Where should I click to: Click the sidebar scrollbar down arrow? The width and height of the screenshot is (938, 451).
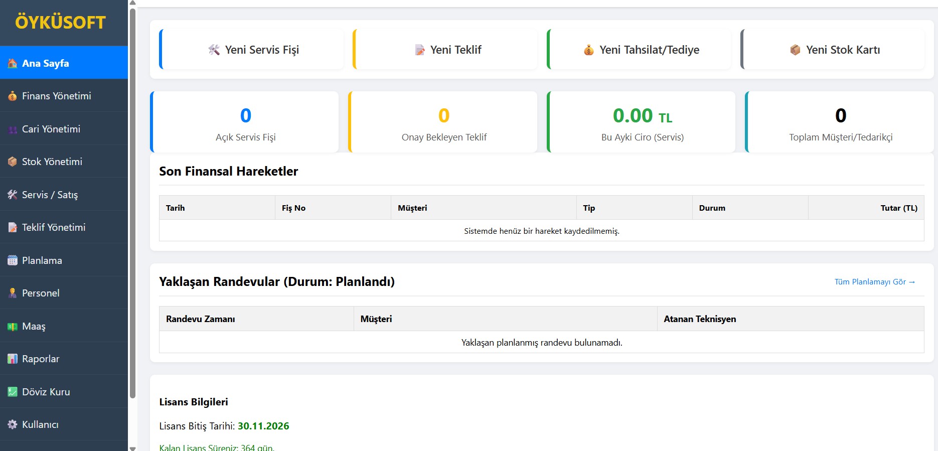tap(132, 448)
